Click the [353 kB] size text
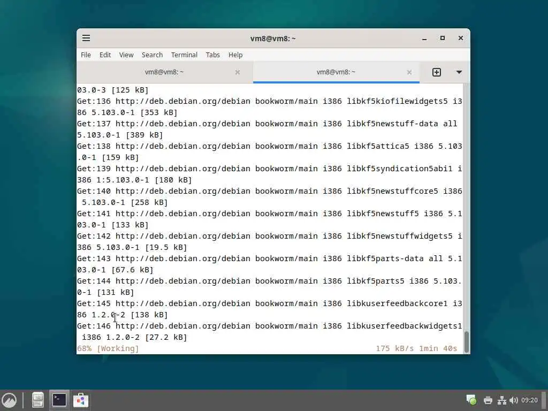This screenshot has width=548, height=411. 158,112
